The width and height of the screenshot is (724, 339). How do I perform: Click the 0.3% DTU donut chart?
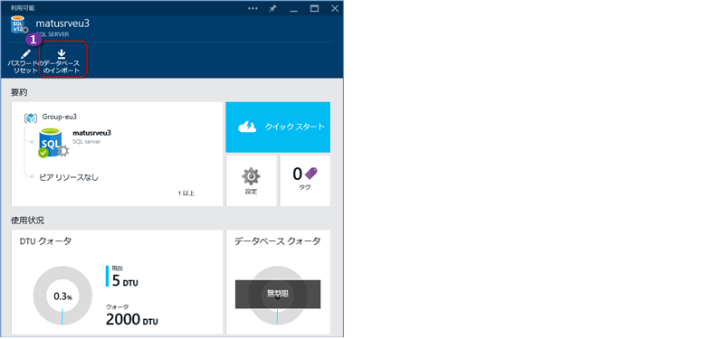[x=62, y=297]
